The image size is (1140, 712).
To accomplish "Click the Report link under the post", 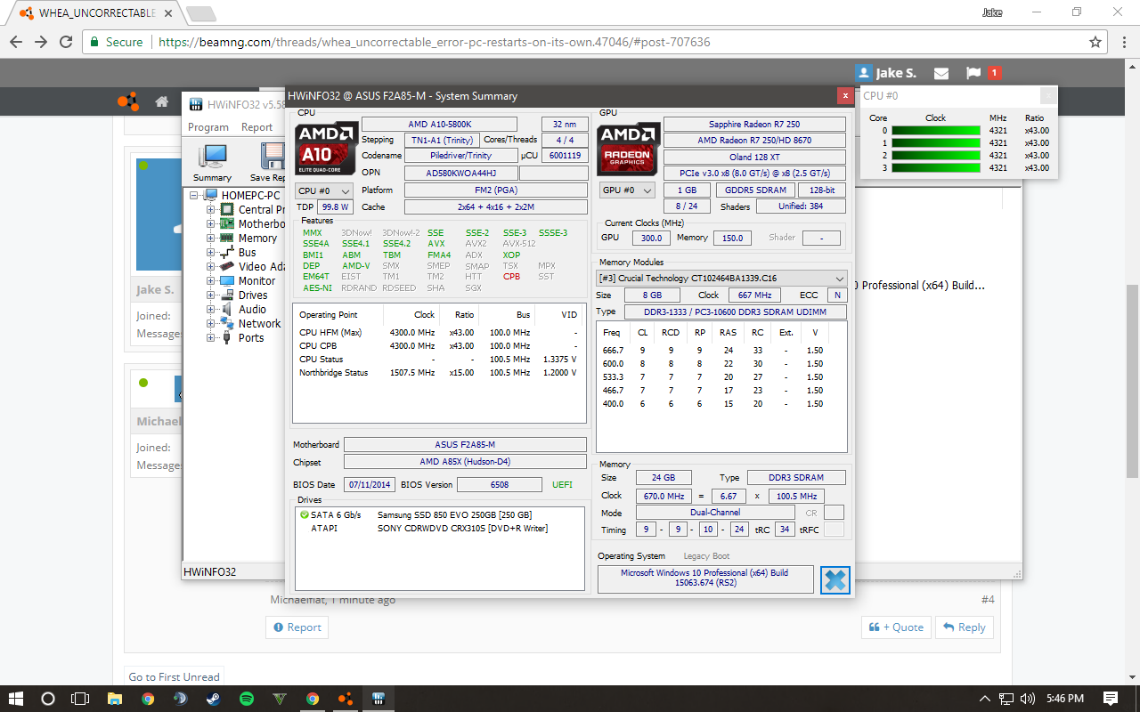I will (297, 627).
